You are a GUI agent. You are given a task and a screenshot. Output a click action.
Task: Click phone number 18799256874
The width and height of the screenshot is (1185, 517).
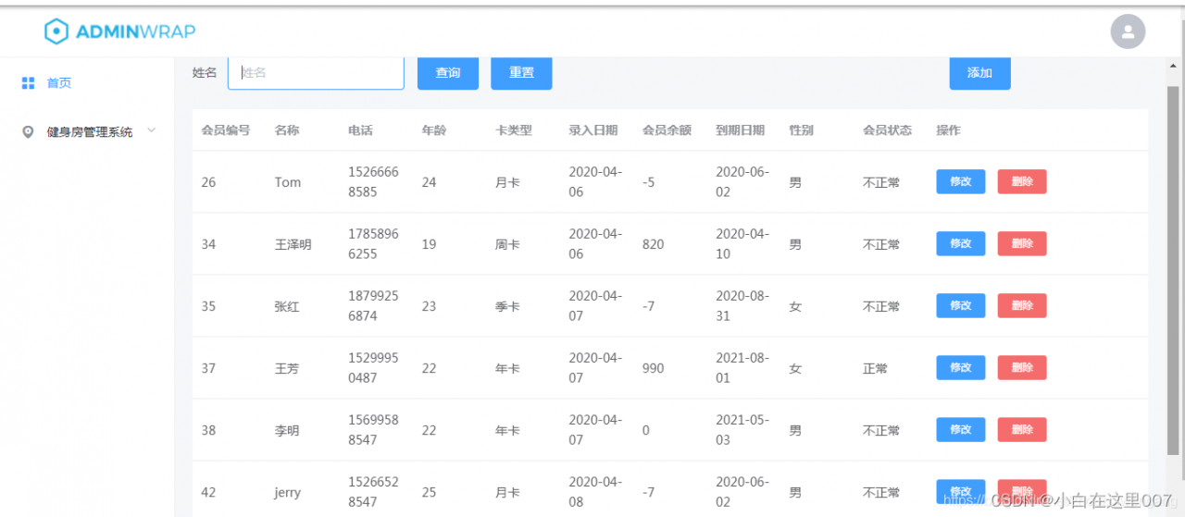point(373,306)
